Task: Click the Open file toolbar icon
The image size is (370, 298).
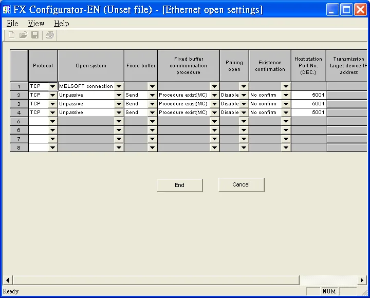Action: pos(23,35)
